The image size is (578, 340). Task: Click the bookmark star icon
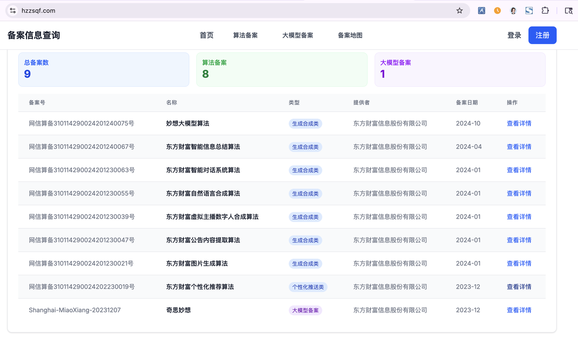tap(460, 11)
